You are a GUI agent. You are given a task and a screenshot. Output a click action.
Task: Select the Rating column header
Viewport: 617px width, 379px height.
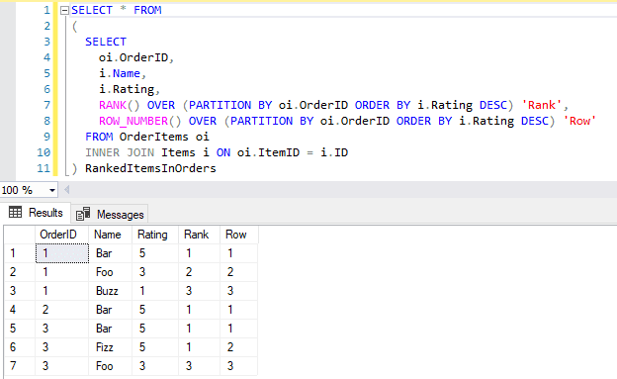coord(155,235)
